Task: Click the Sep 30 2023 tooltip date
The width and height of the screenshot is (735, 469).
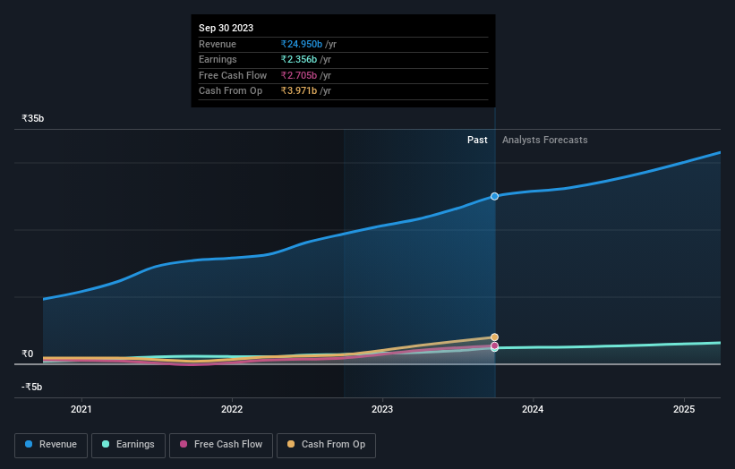Action: point(226,28)
